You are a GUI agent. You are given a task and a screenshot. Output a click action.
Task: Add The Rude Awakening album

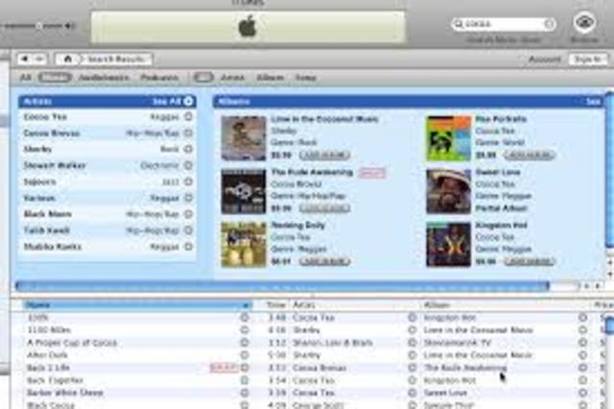tap(324, 208)
